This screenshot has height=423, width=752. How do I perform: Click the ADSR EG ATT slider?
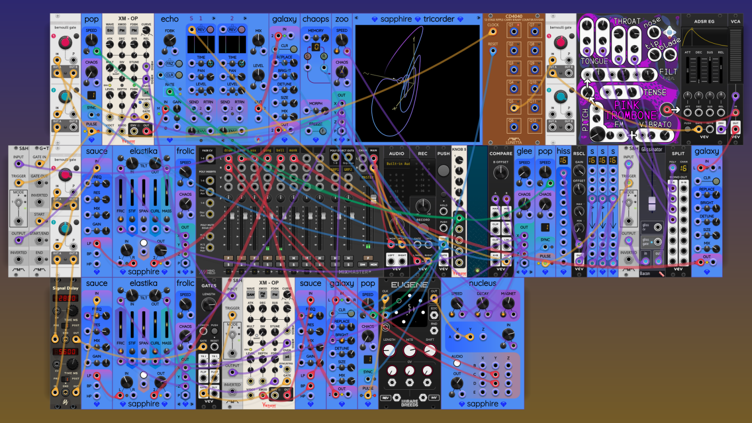(688, 69)
